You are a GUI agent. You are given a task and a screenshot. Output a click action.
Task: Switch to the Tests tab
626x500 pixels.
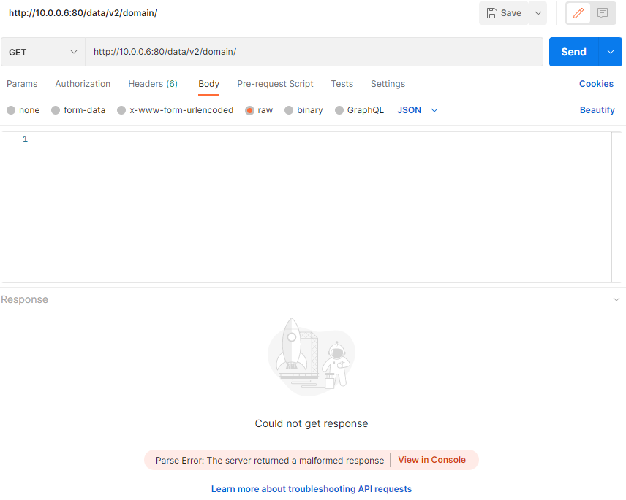(342, 84)
